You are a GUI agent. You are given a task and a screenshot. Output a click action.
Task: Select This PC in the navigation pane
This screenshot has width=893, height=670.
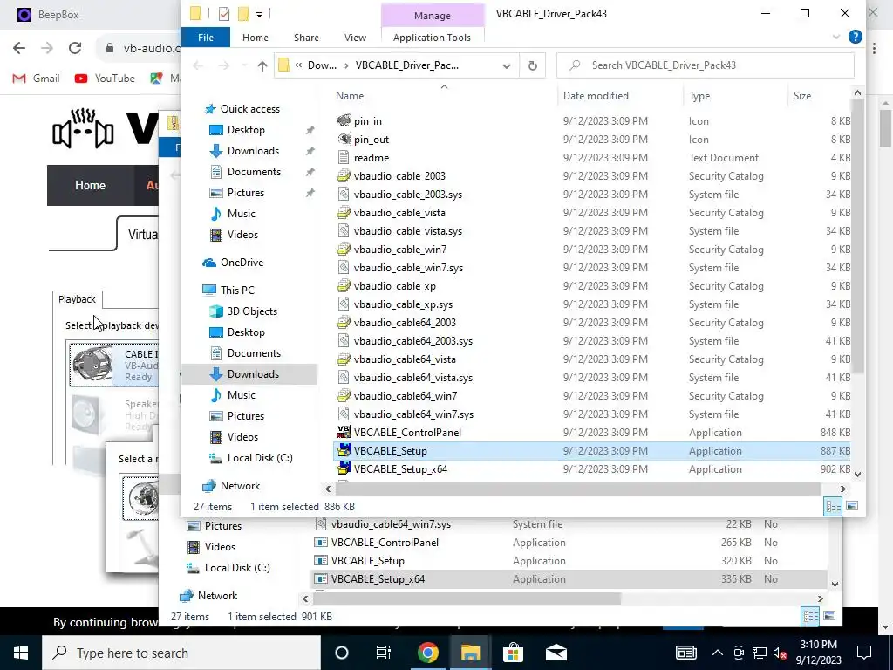(237, 291)
